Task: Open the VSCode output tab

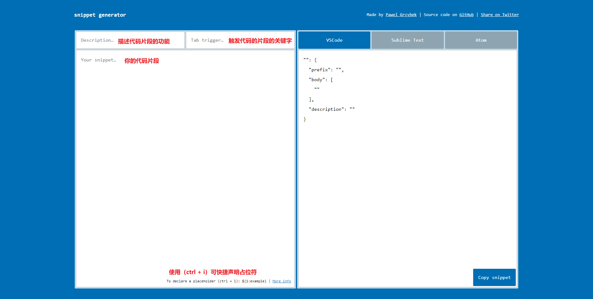Action: [334, 40]
